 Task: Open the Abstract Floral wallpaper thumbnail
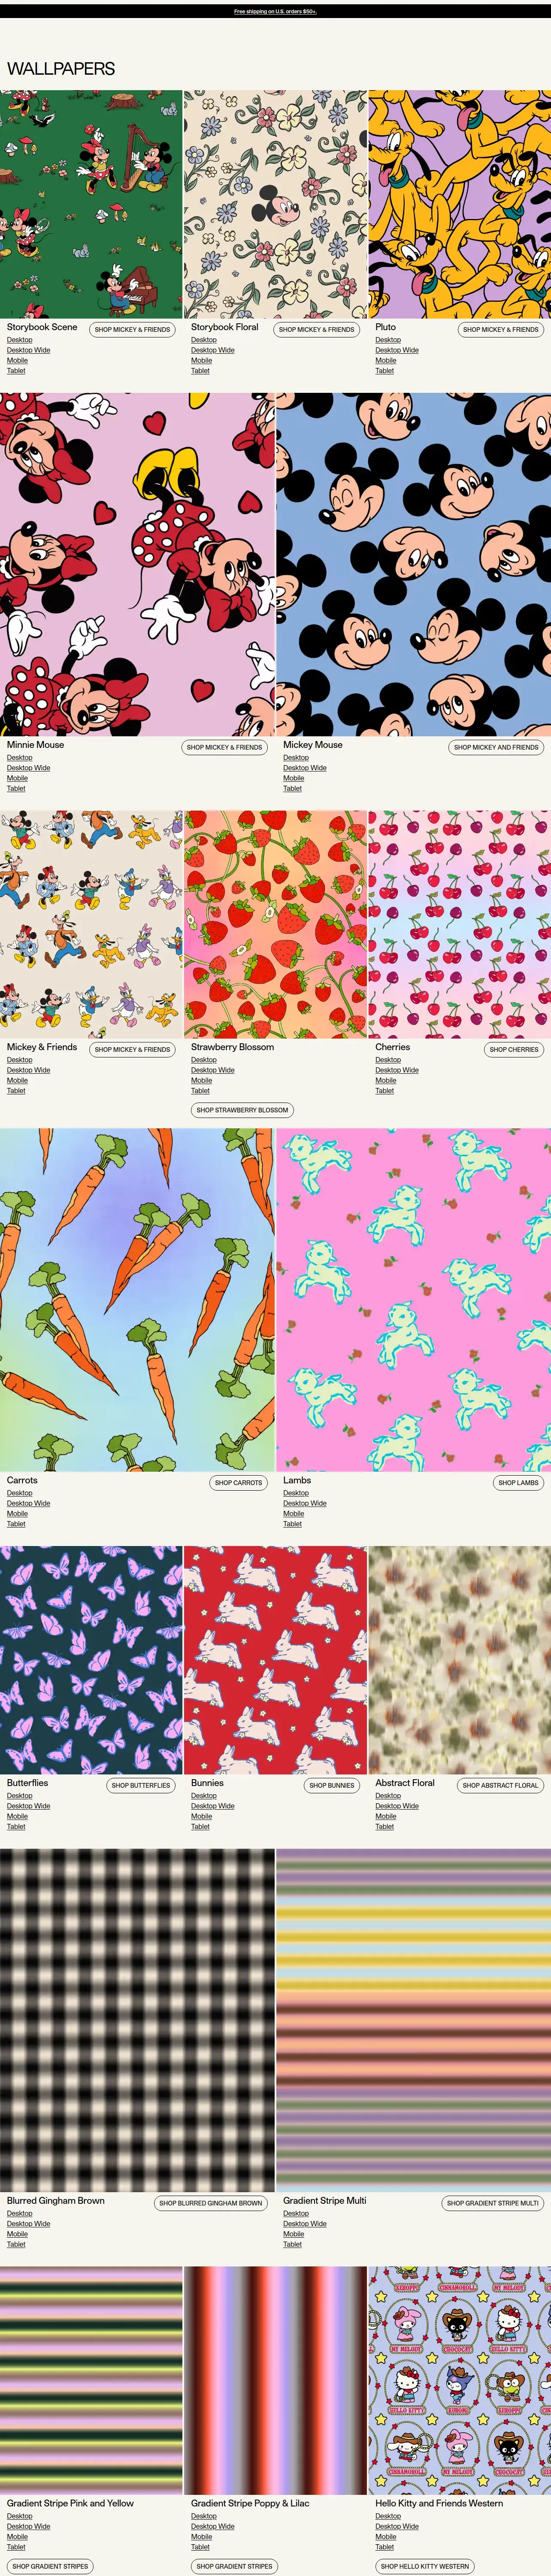[x=460, y=1660]
